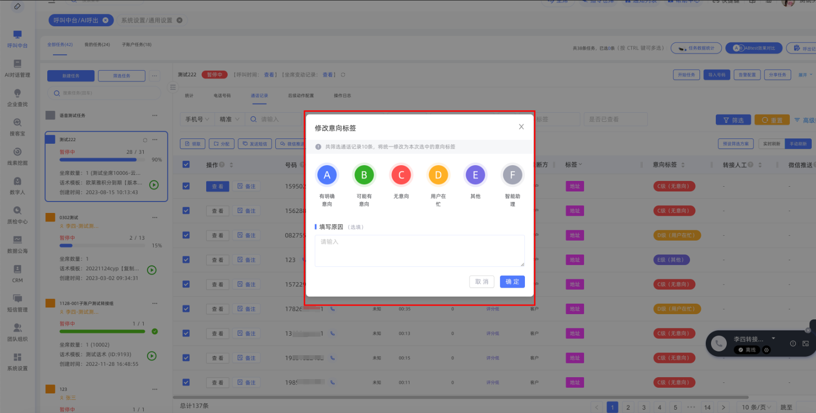Viewport: 816px width, 413px height.
Task: Expand the 手机号 search type dropdown
Action: click(197, 119)
